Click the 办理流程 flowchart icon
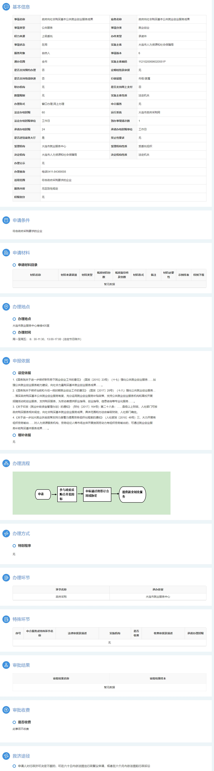The height and width of the screenshot is (771, 214). (x=6, y=463)
